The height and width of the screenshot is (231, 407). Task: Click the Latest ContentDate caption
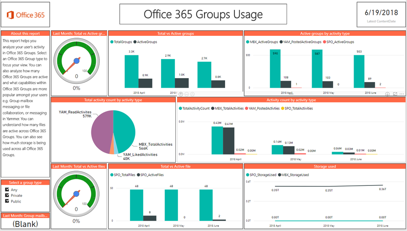[x=381, y=21]
